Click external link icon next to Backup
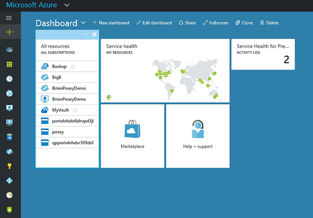Viewport: 313px width, 218px height. pos(73,67)
